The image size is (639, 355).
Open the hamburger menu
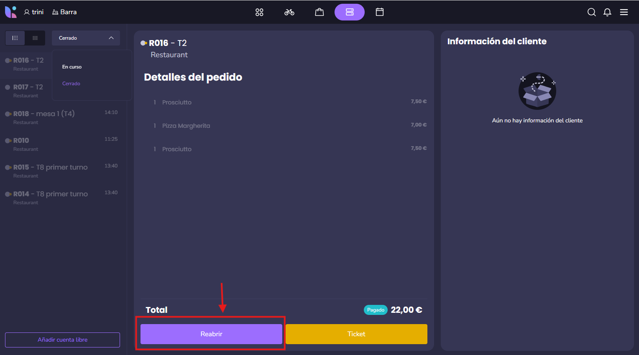click(624, 12)
